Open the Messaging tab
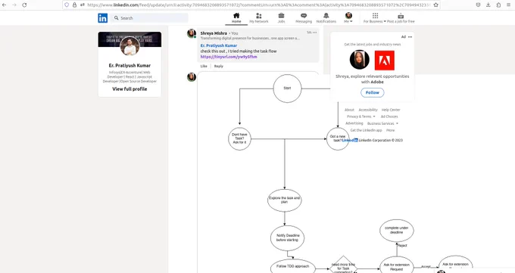The height and width of the screenshot is (273, 515). 304,18
